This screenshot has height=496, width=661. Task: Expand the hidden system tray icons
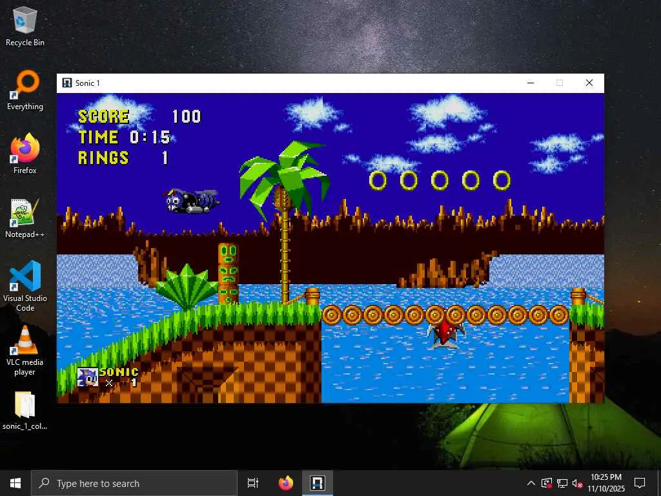click(x=531, y=483)
